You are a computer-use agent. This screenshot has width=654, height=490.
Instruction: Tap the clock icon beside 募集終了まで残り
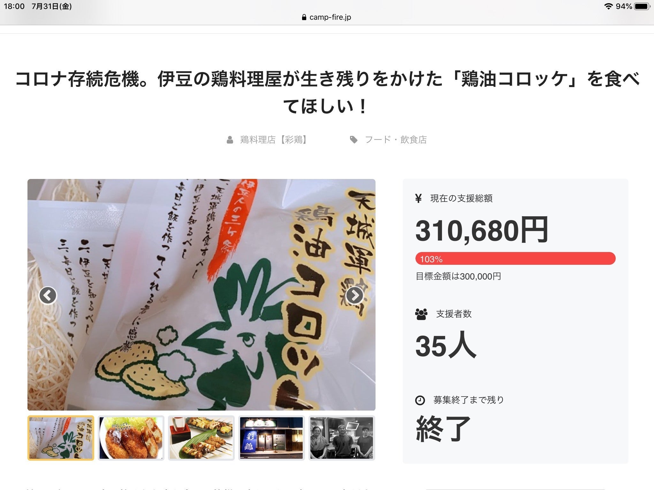[x=420, y=400]
